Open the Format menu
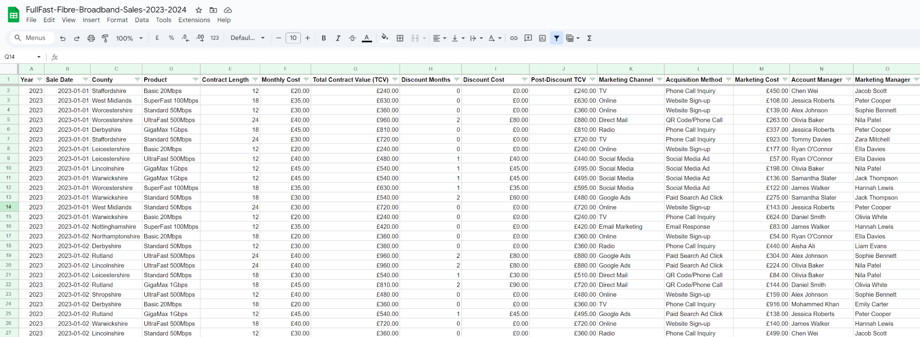 tap(117, 20)
